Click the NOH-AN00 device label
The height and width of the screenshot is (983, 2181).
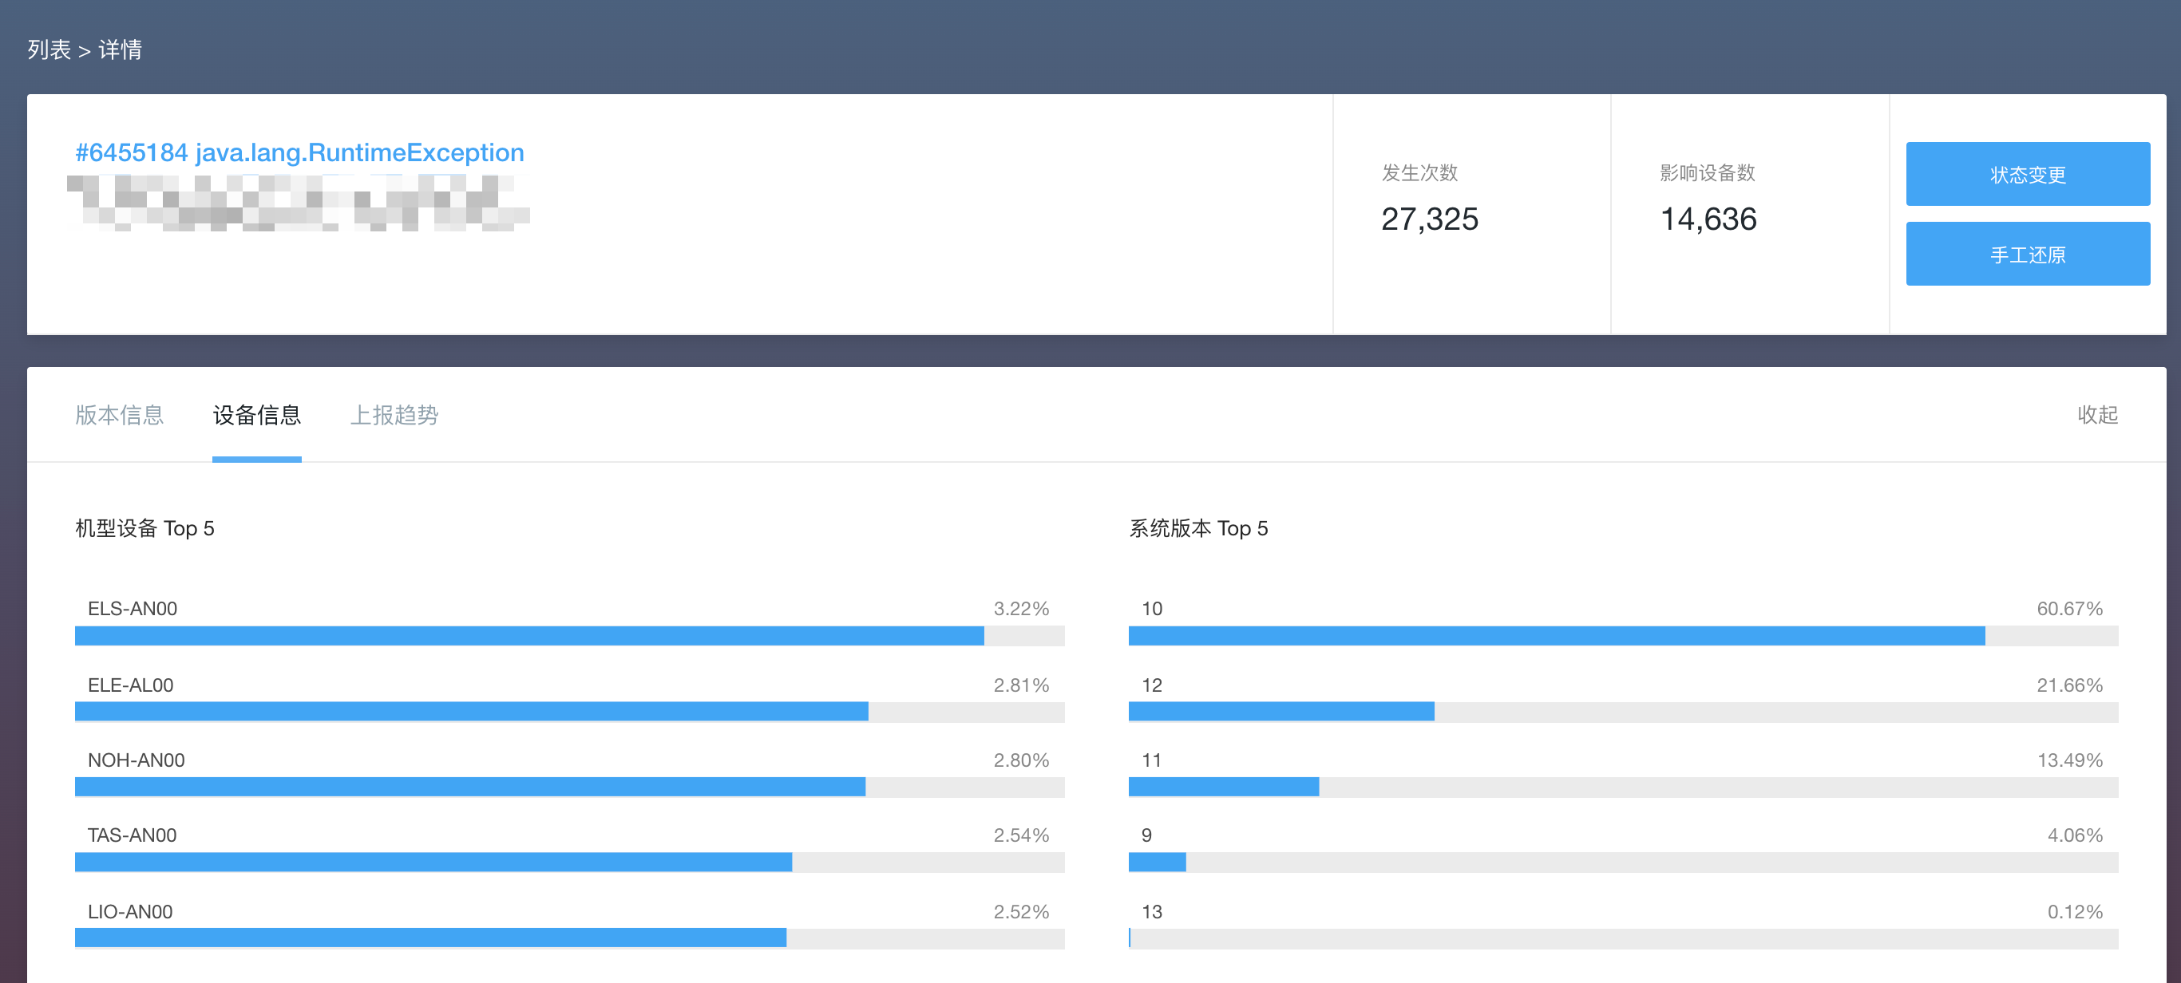pos(137,760)
